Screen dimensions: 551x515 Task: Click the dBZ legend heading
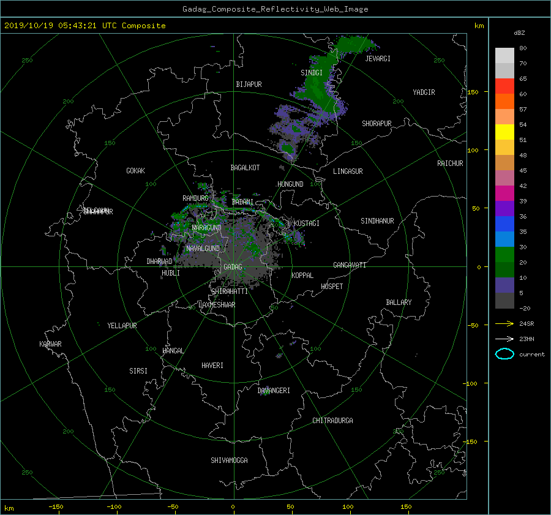[x=519, y=33]
